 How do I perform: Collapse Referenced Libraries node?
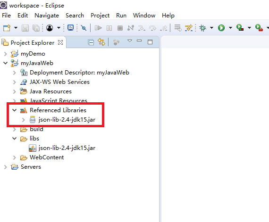[15, 110]
